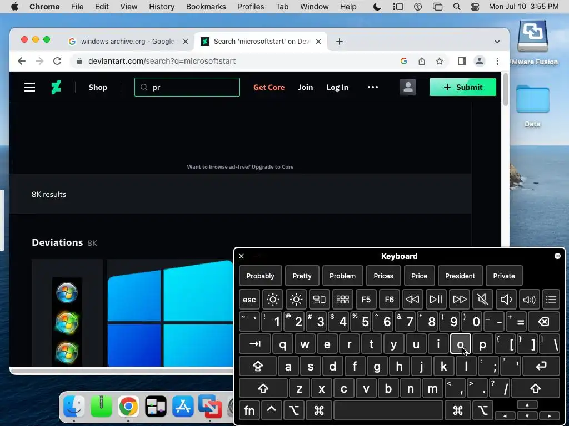Viewport: 569px width, 426px height.
Task: Click the Google icon in the address bar
Action: (x=404, y=61)
